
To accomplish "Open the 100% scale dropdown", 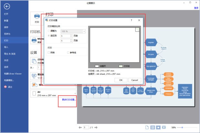I will click(x=84, y=31).
